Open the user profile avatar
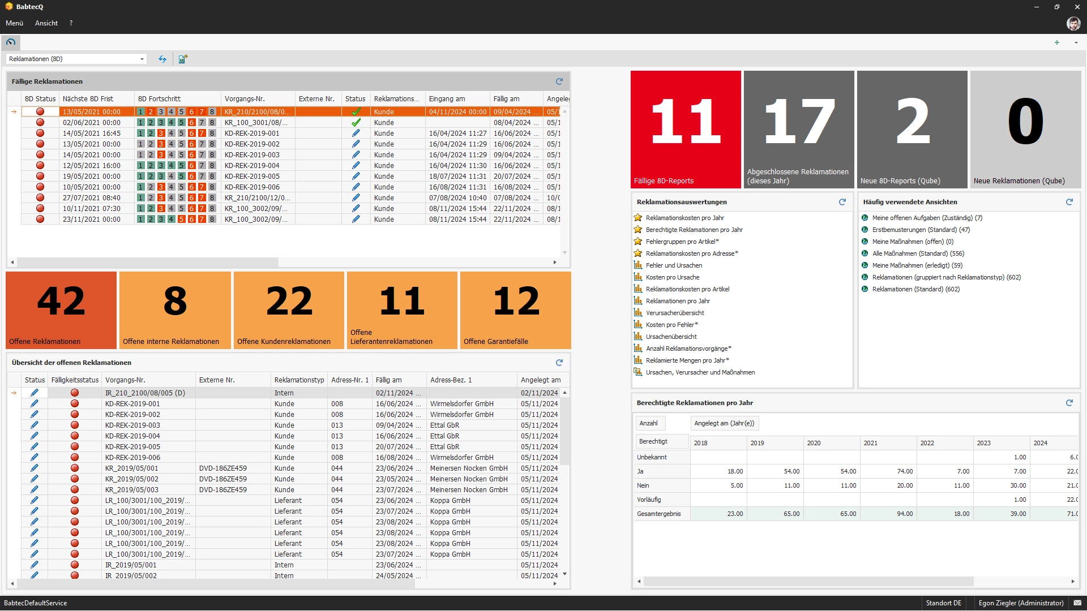Image resolution: width=1087 pixels, height=611 pixels. 1073,23
